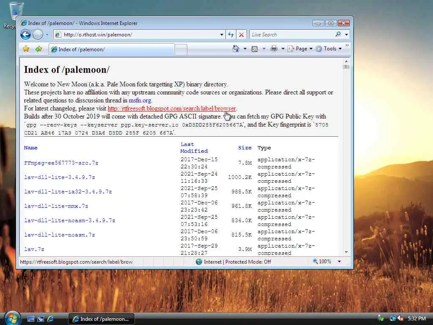This screenshot has height=325, width=433.
Task: Click the Forward navigation button
Action: [38, 35]
